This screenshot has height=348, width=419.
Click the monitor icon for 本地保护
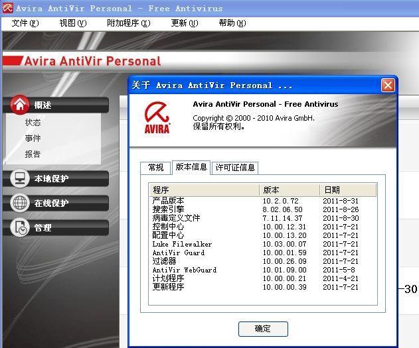point(21,178)
